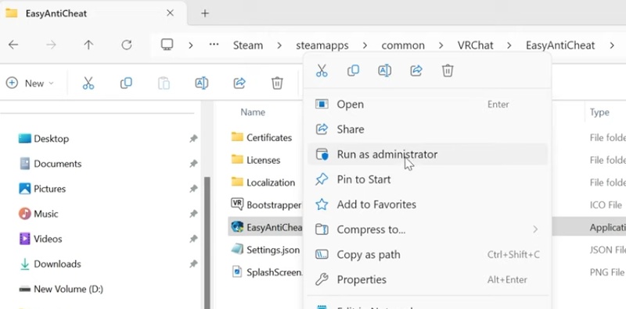Click the Share icon in Explorer toolbar
Image resolution: width=626 pixels, height=309 pixels.
pos(239,83)
